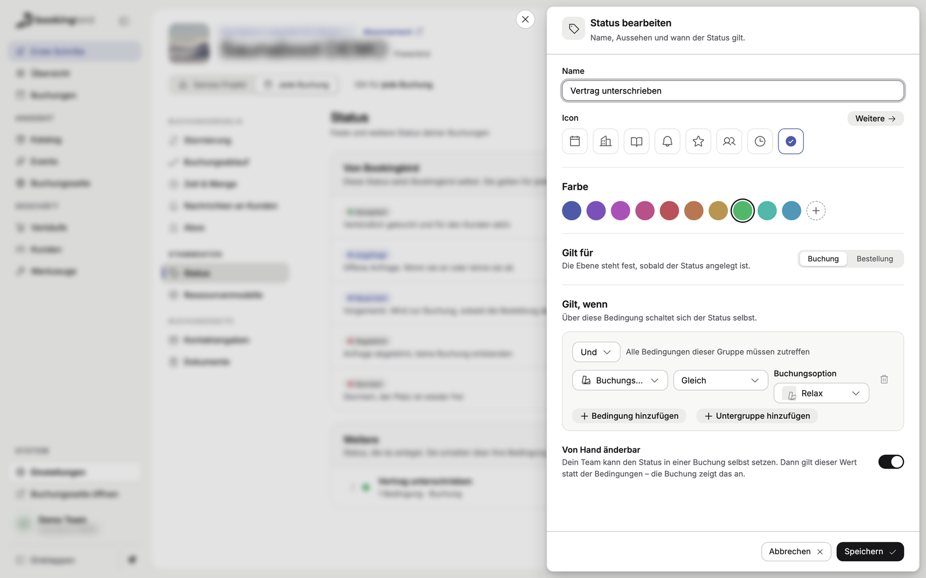Delete the Buchungsoption condition with trash icon
The image size is (926, 578).
click(884, 379)
